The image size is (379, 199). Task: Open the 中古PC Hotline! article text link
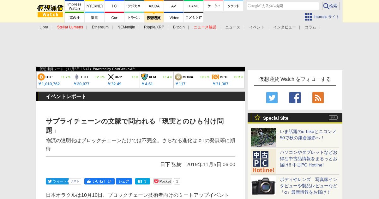(x=309, y=159)
